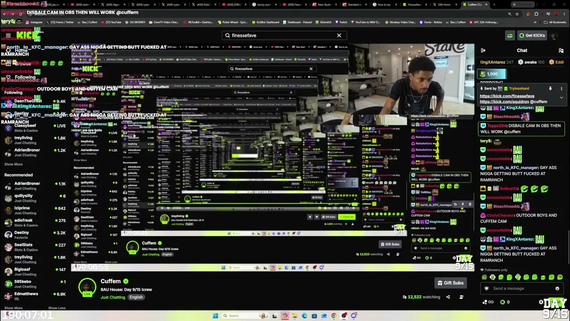Select the Just Chatting category link

tap(113, 297)
